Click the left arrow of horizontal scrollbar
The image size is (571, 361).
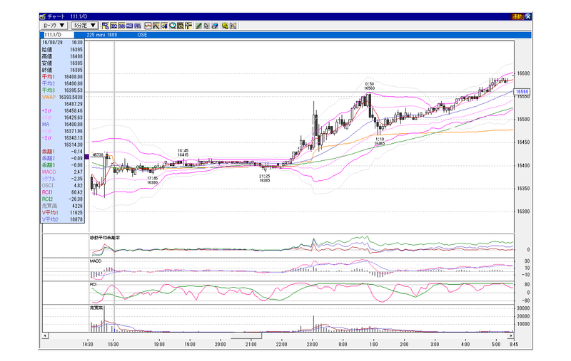(45, 335)
